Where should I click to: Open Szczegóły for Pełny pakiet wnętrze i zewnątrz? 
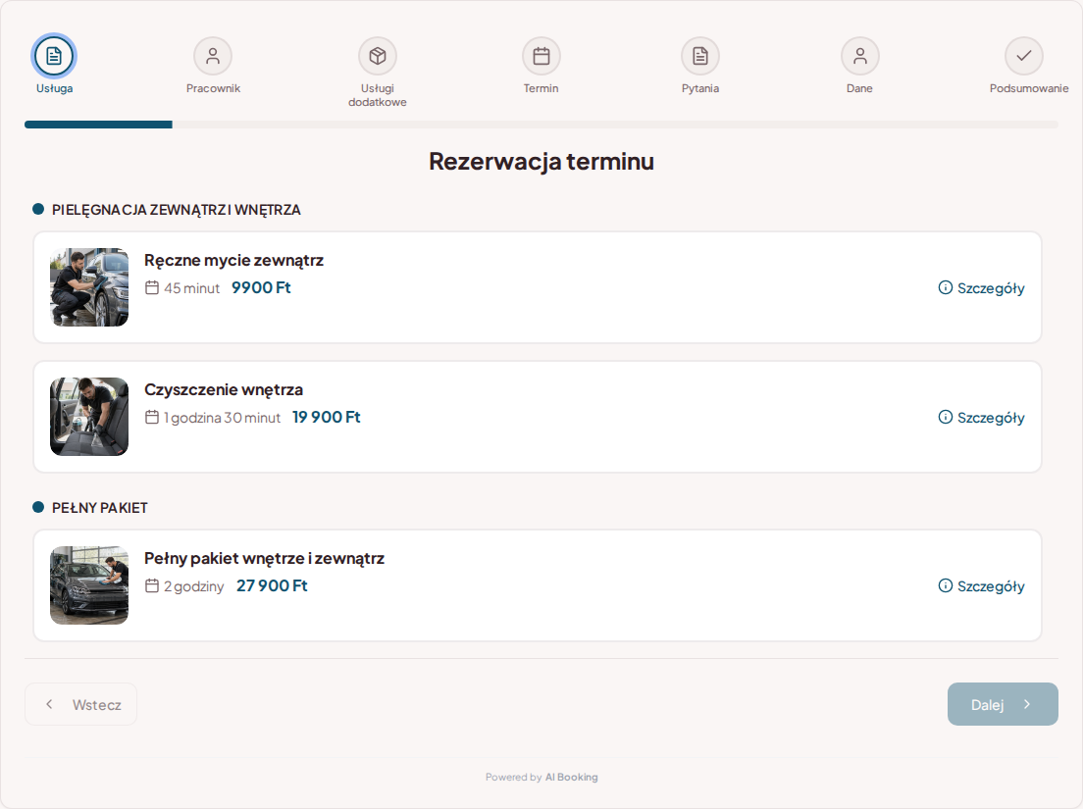pos(981,586)
